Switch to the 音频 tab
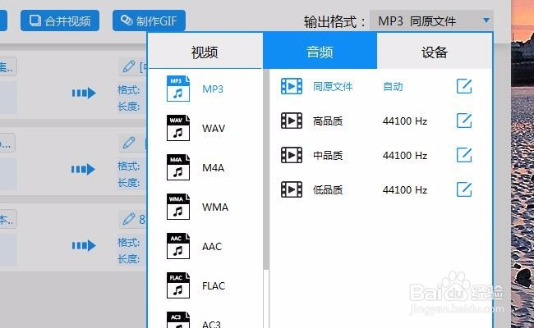Image resolution: width=534 pixels, height=328 pixels. (x=320, y=52)
